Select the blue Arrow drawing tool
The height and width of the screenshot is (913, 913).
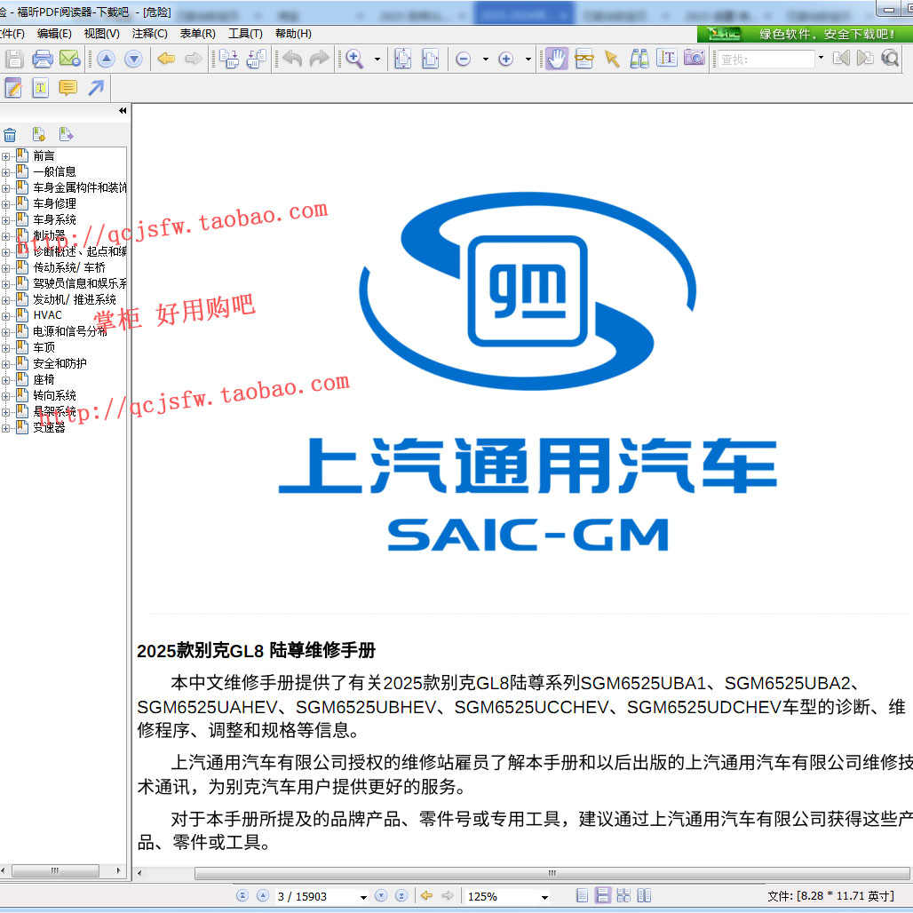[96, 88]
